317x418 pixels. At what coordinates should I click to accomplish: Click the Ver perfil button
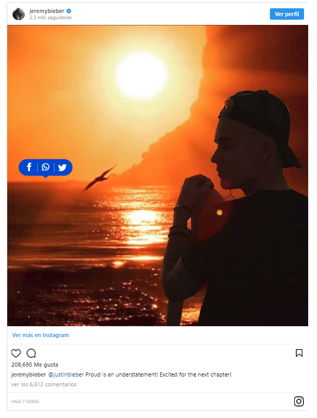click(x=286, y=14)
